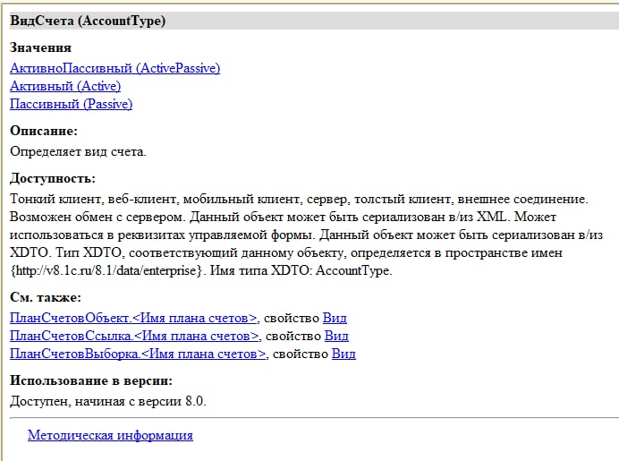The height and width of the screenshot is (461, 619).
Task: Open the Активный (Active) value link
Action: point(65,86)
